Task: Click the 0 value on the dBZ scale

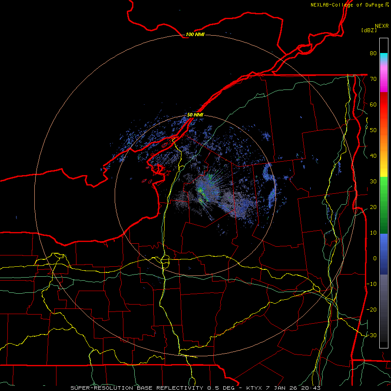Action: point(375,258)
